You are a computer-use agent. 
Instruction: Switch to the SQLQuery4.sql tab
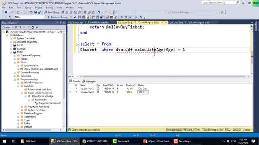(88, 23)
